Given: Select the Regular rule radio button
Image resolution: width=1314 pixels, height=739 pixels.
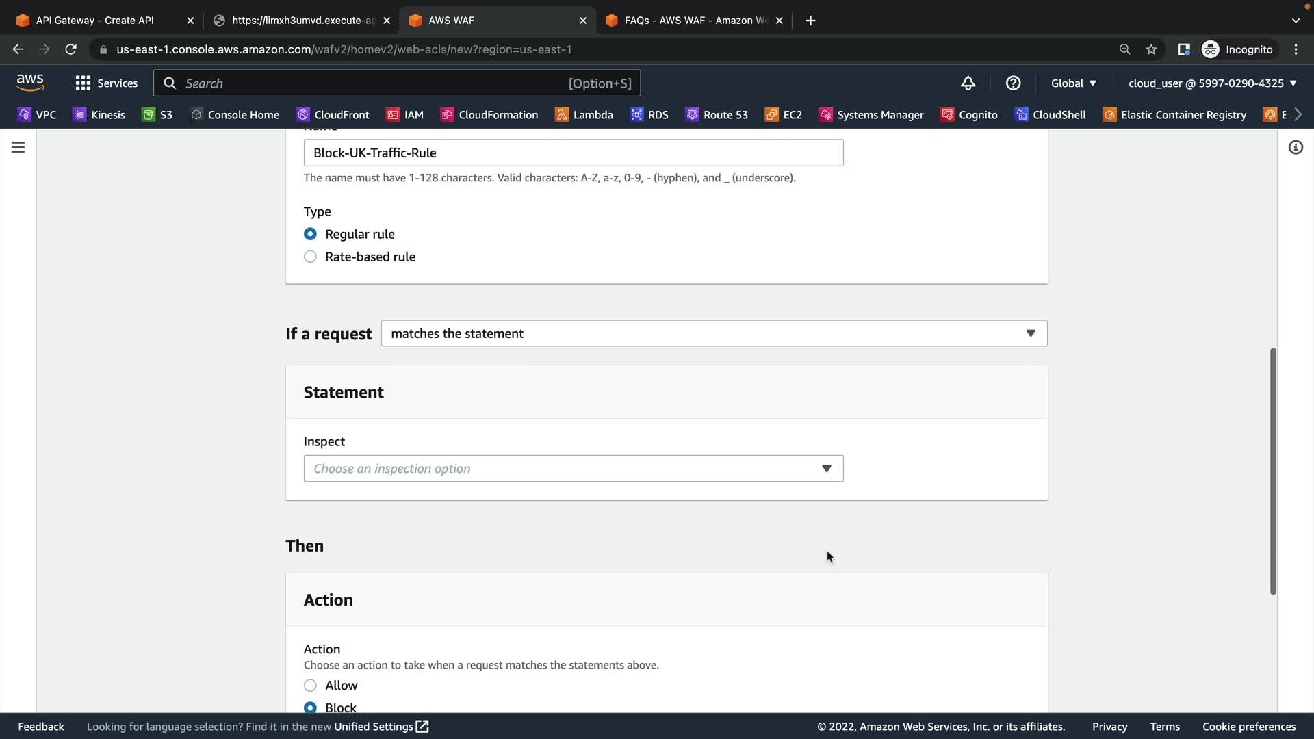Looking at the screenshot, I should pyautogui.click(x=310, y=234).
